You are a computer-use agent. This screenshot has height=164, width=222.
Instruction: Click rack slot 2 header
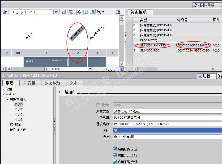(x=78, y=53)
